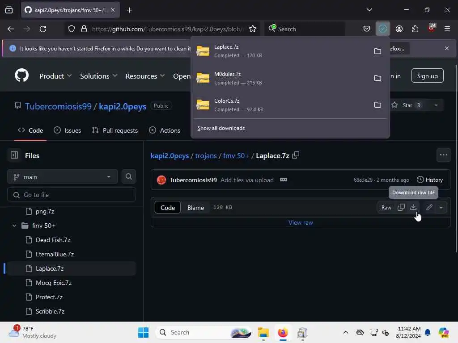Click the Sign up button
Screen dimensions: 458x343
[x=427, y=76]
